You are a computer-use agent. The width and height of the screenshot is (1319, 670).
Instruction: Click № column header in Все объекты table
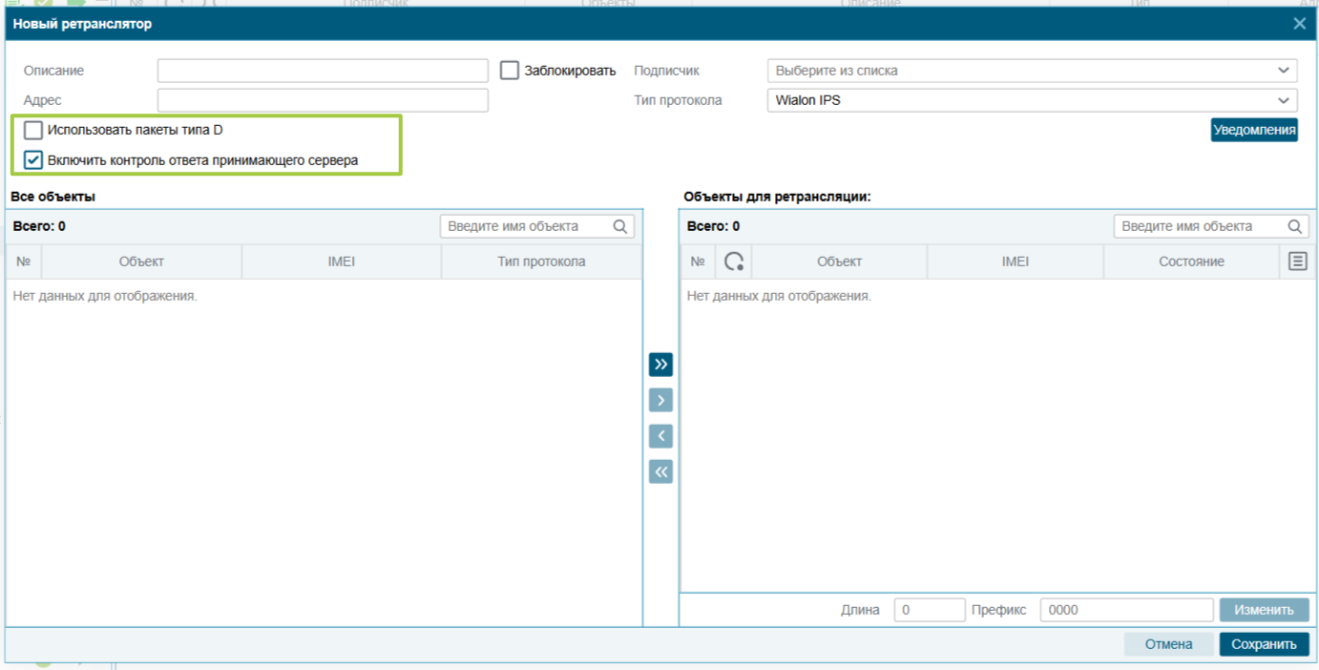23,262
